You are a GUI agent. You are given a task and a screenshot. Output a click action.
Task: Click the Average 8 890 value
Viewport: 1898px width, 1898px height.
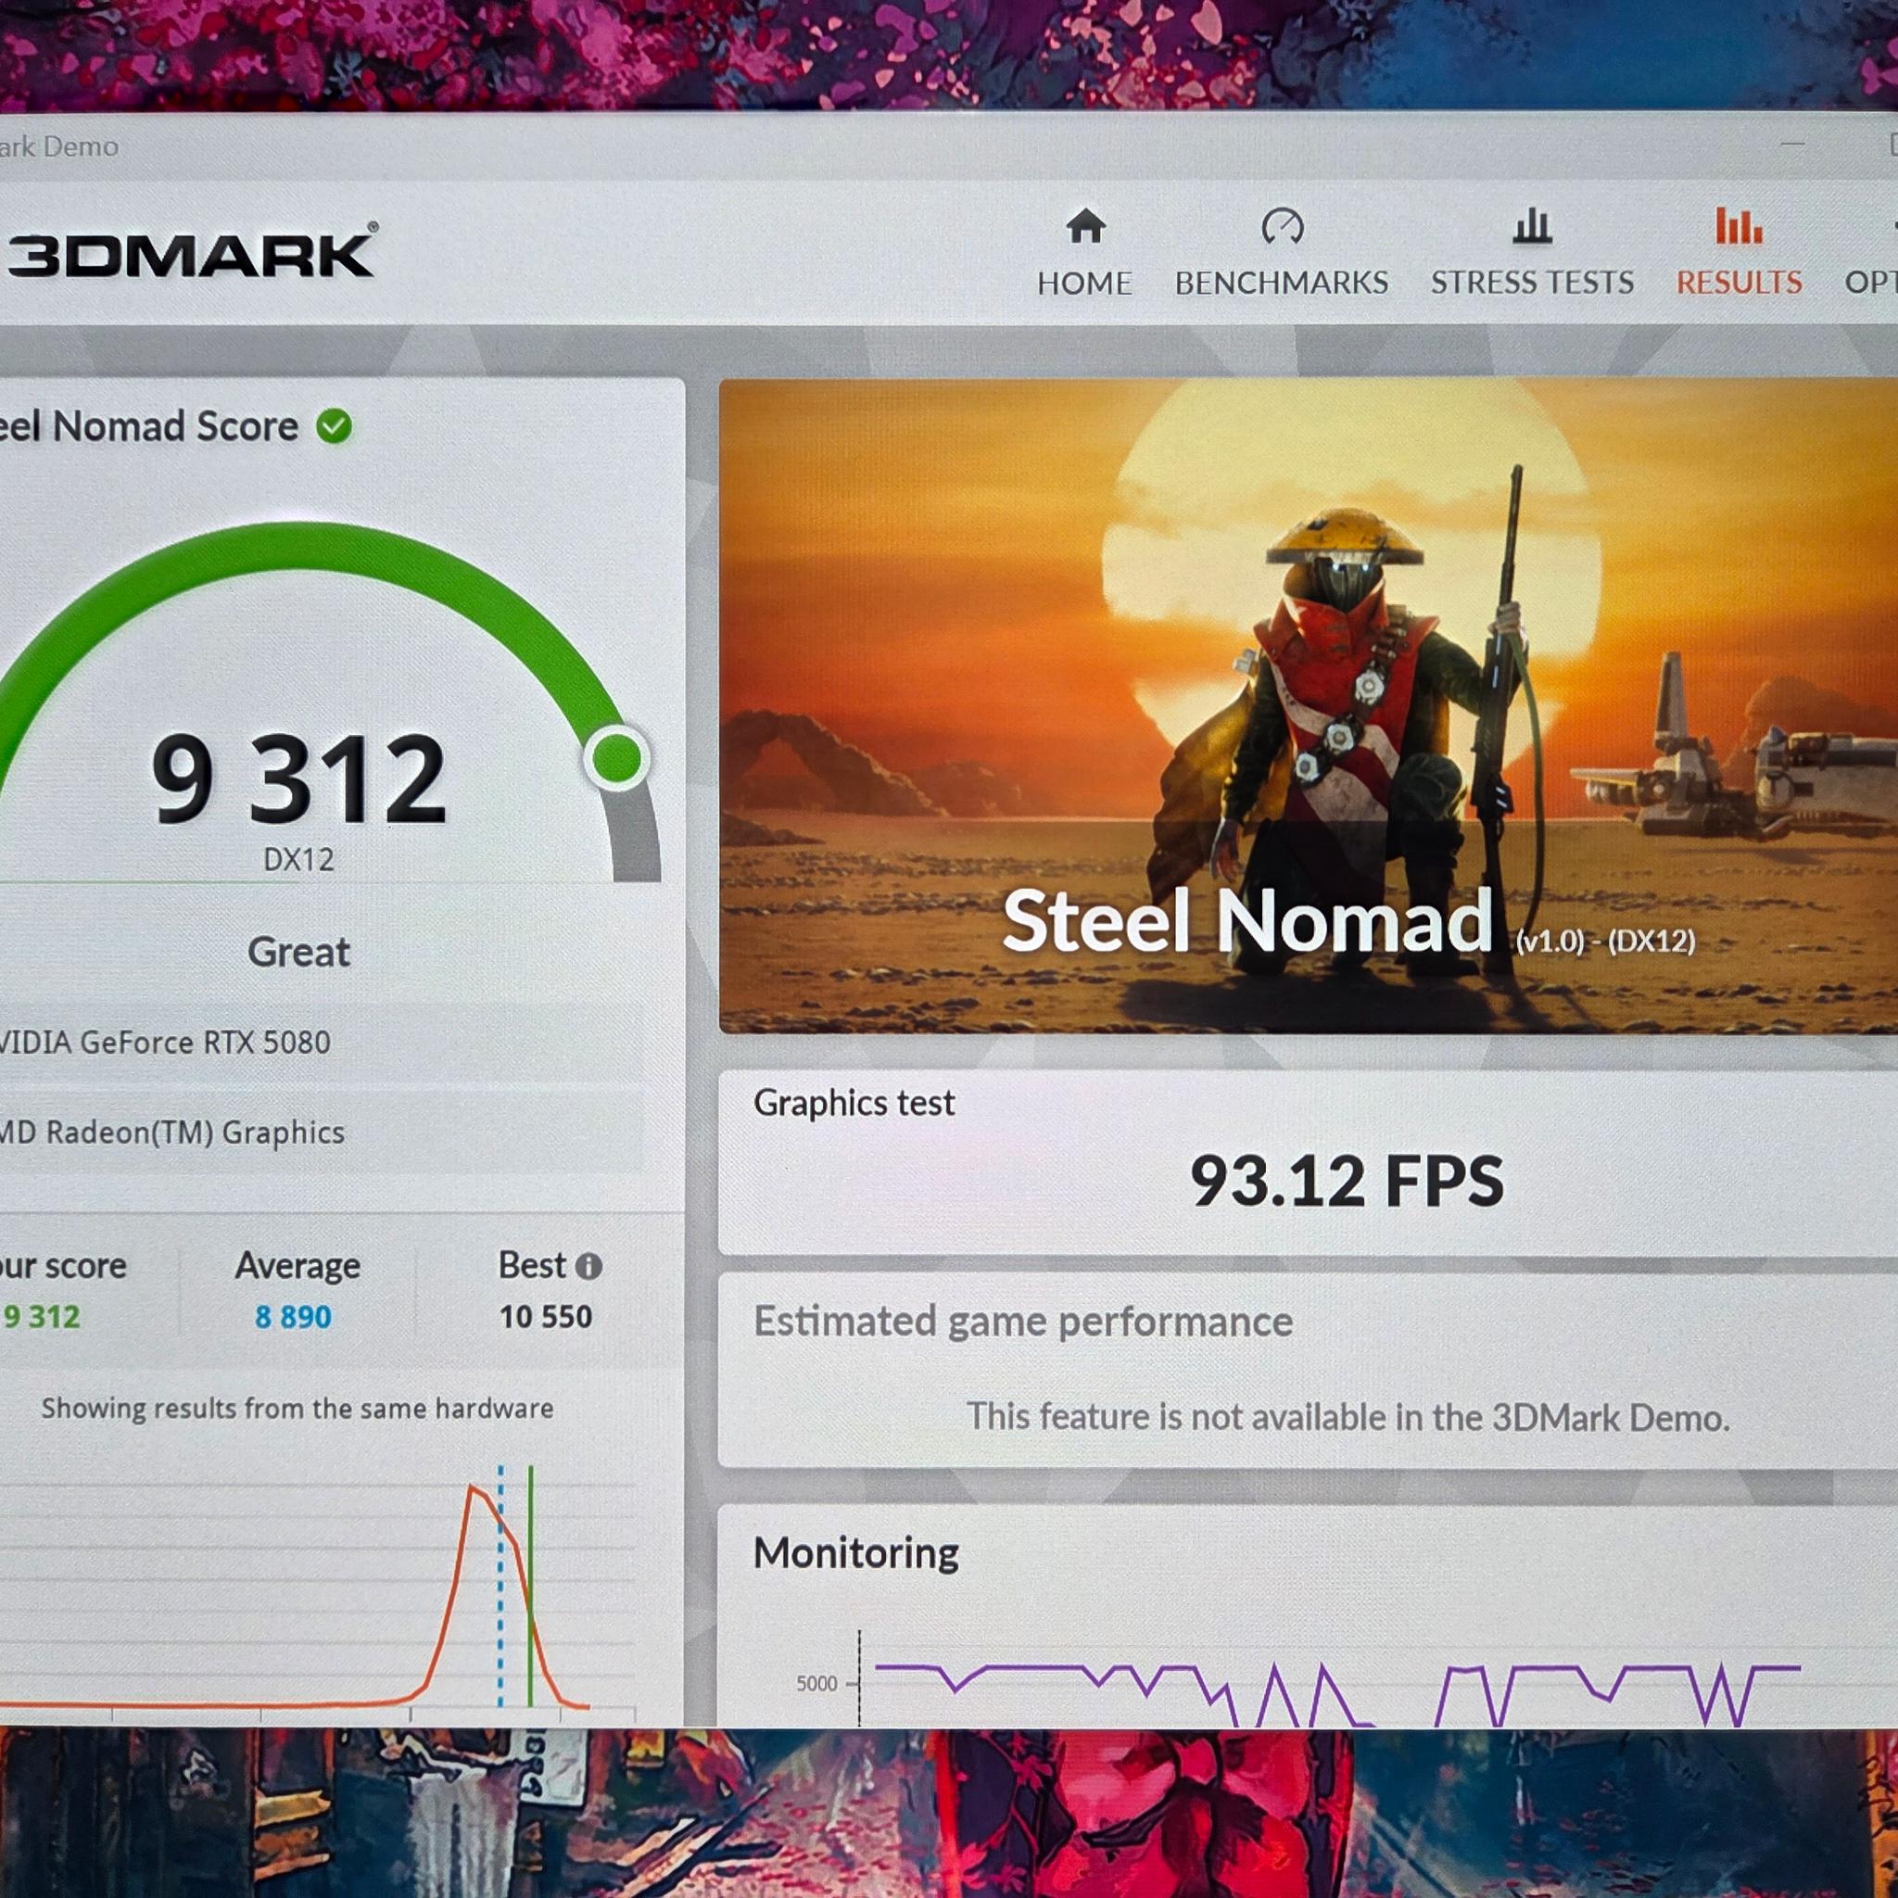[x=294, y=1316]
